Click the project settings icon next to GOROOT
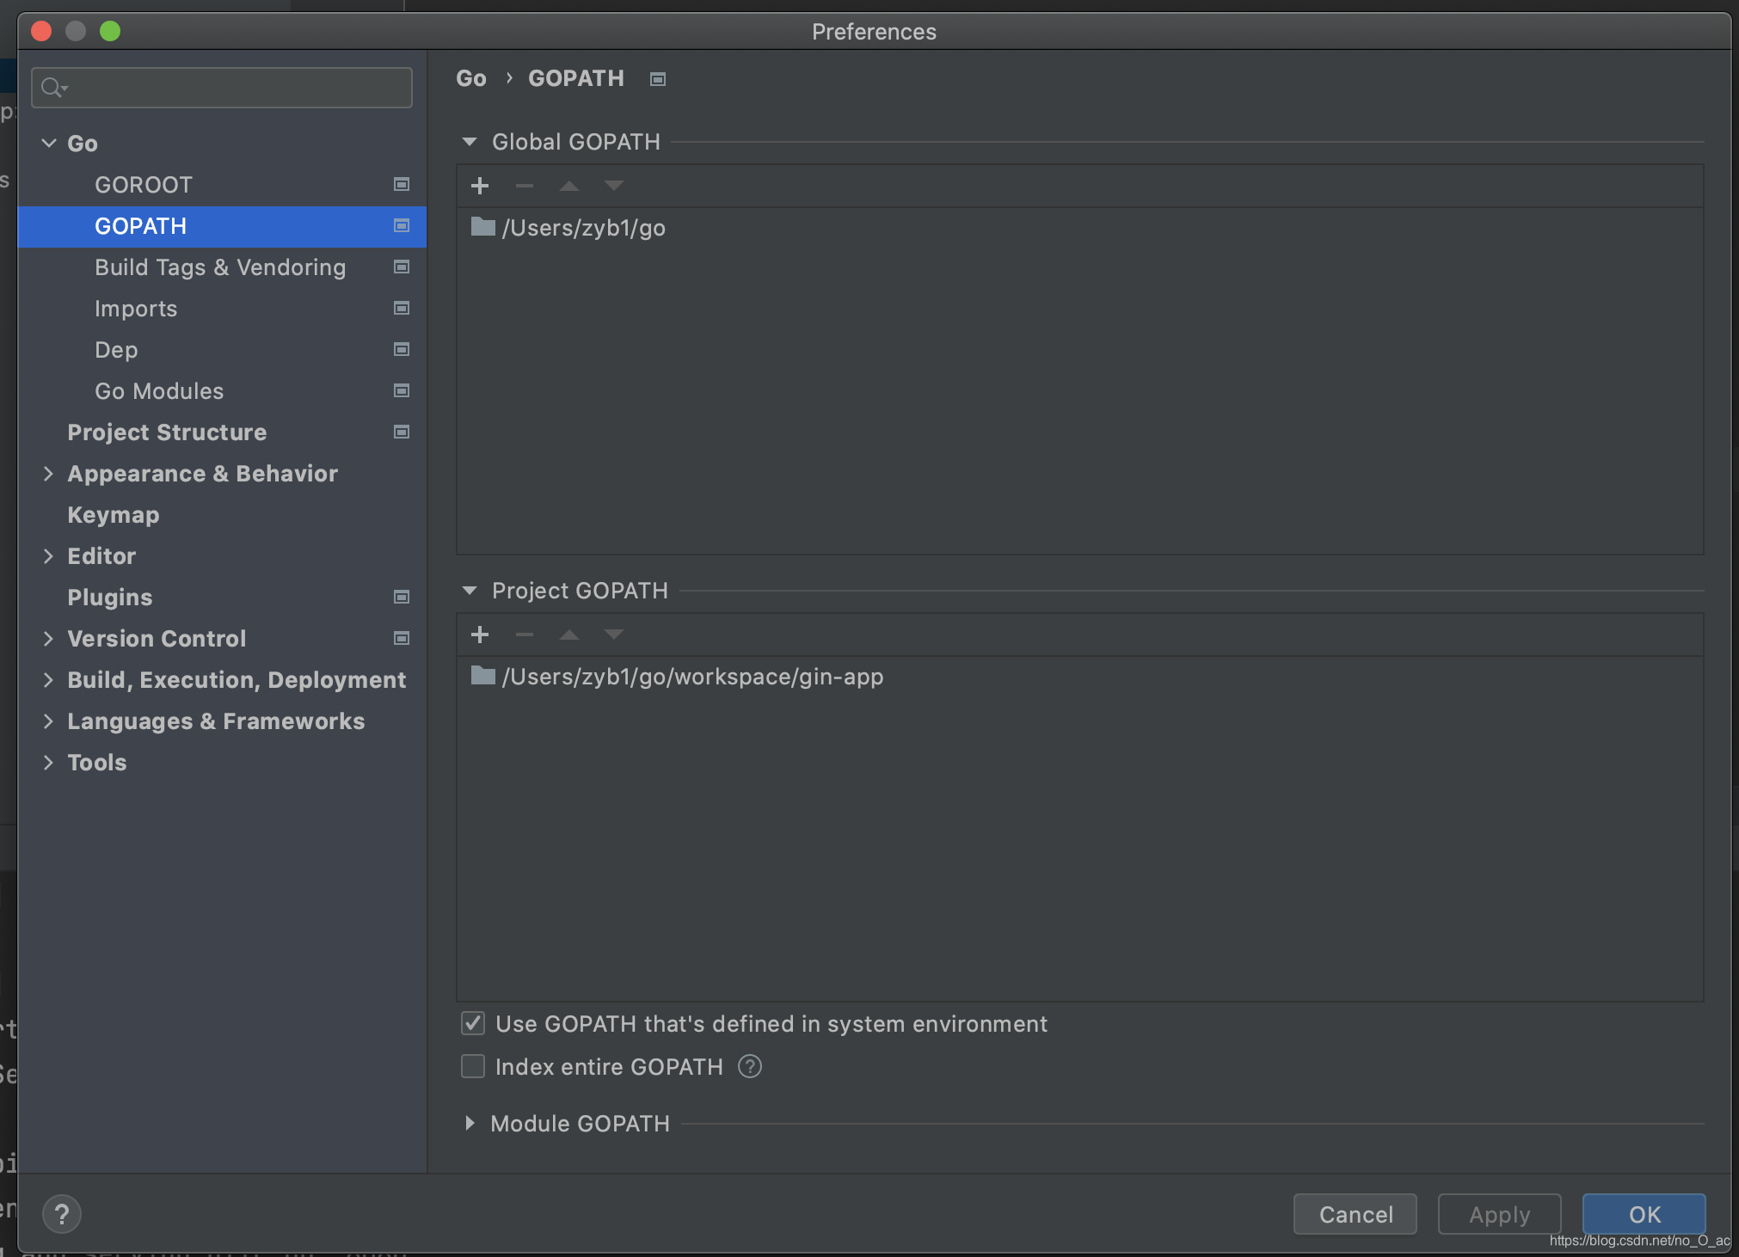 [401, 185]
